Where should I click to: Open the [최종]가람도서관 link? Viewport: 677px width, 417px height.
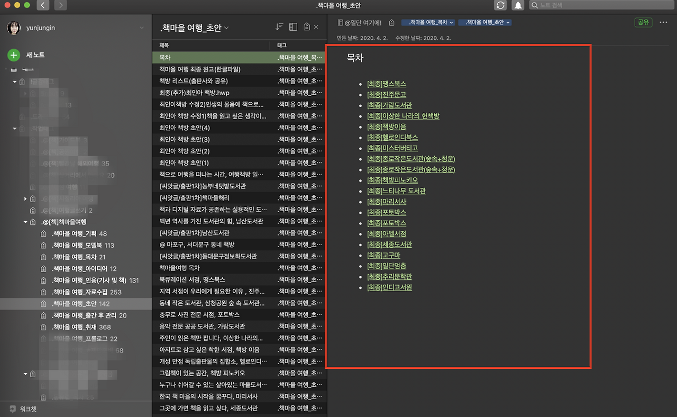pos(389,105)
